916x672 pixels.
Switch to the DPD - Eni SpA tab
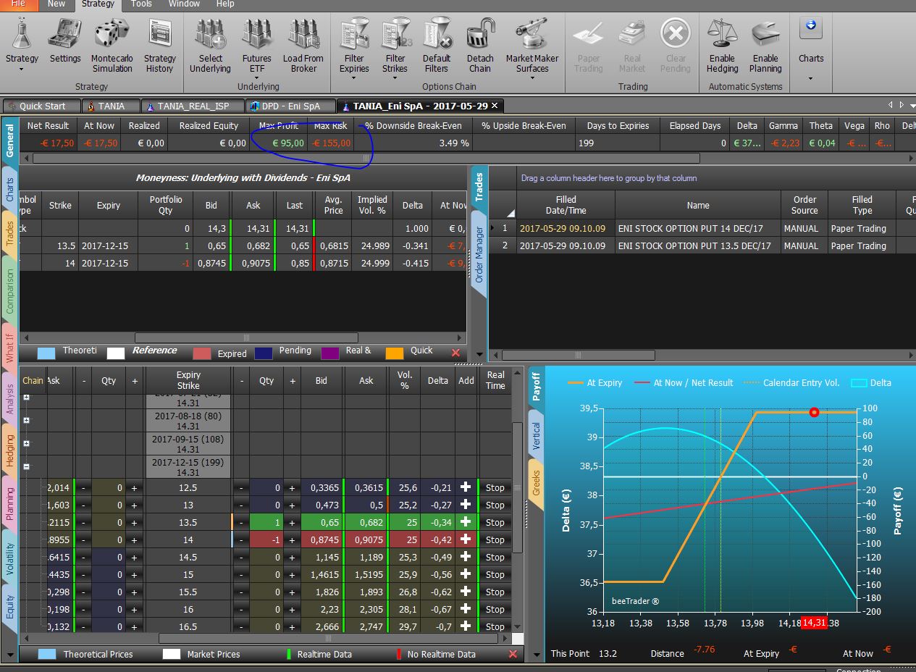click(x=290, y=106)
